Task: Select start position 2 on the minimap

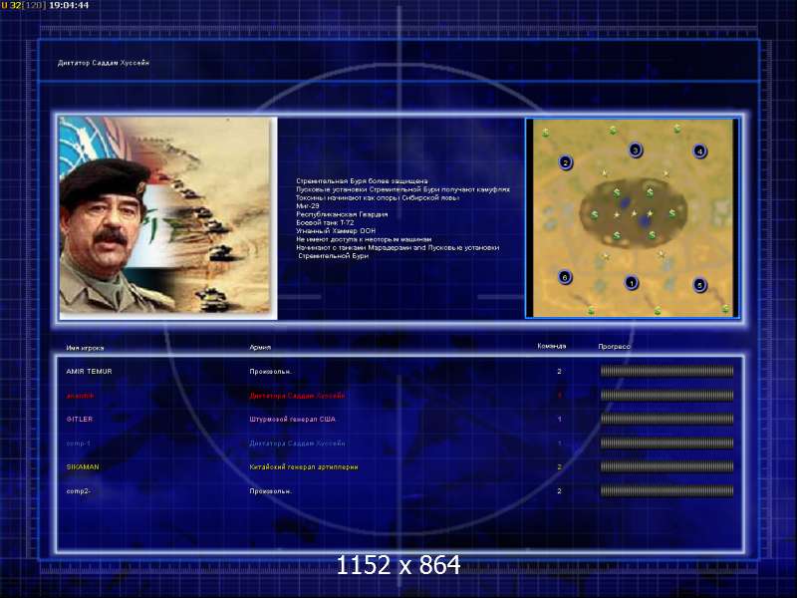Action: pos(566,162)
